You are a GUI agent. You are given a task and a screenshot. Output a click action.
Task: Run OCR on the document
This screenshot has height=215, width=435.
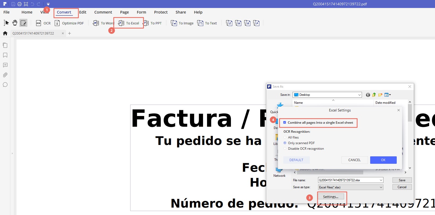coord(43,23)
